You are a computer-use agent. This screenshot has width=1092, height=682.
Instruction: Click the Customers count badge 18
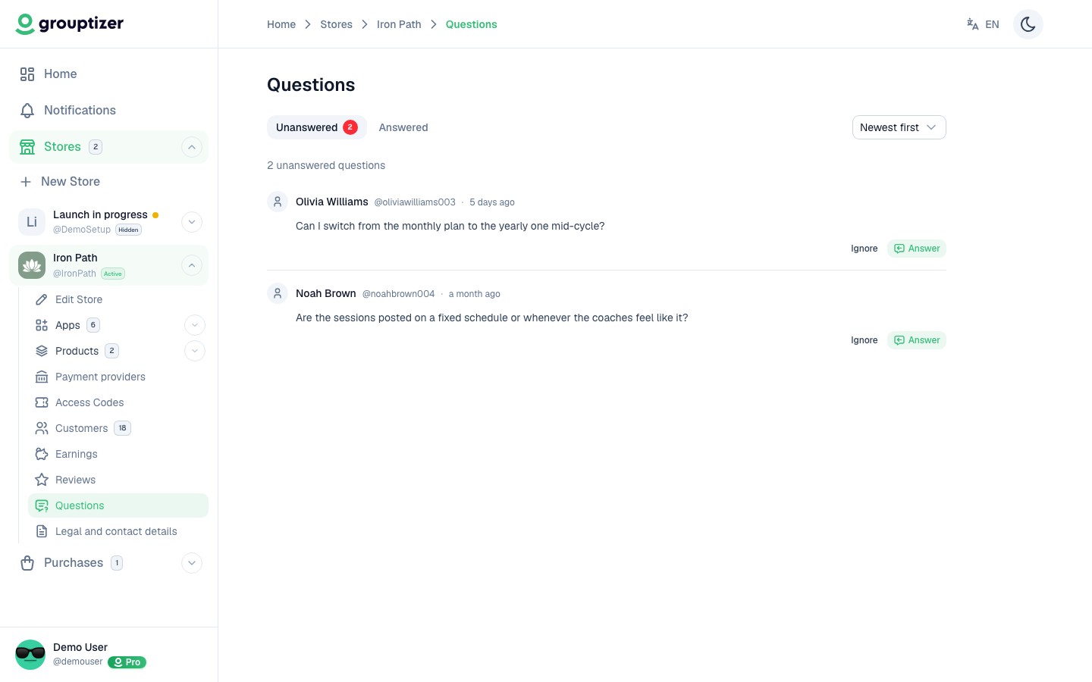122,428
